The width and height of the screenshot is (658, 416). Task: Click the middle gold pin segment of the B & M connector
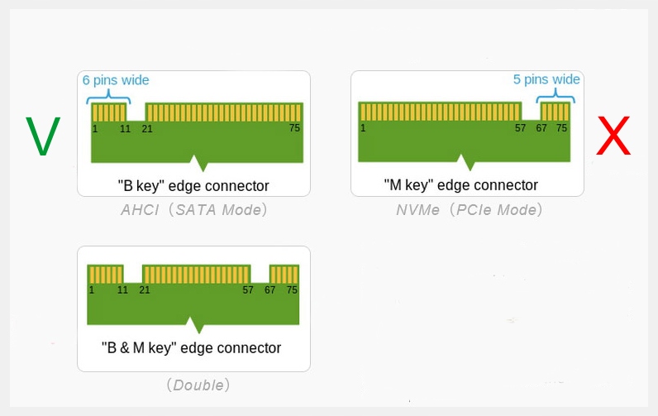(x=196, y=275)
